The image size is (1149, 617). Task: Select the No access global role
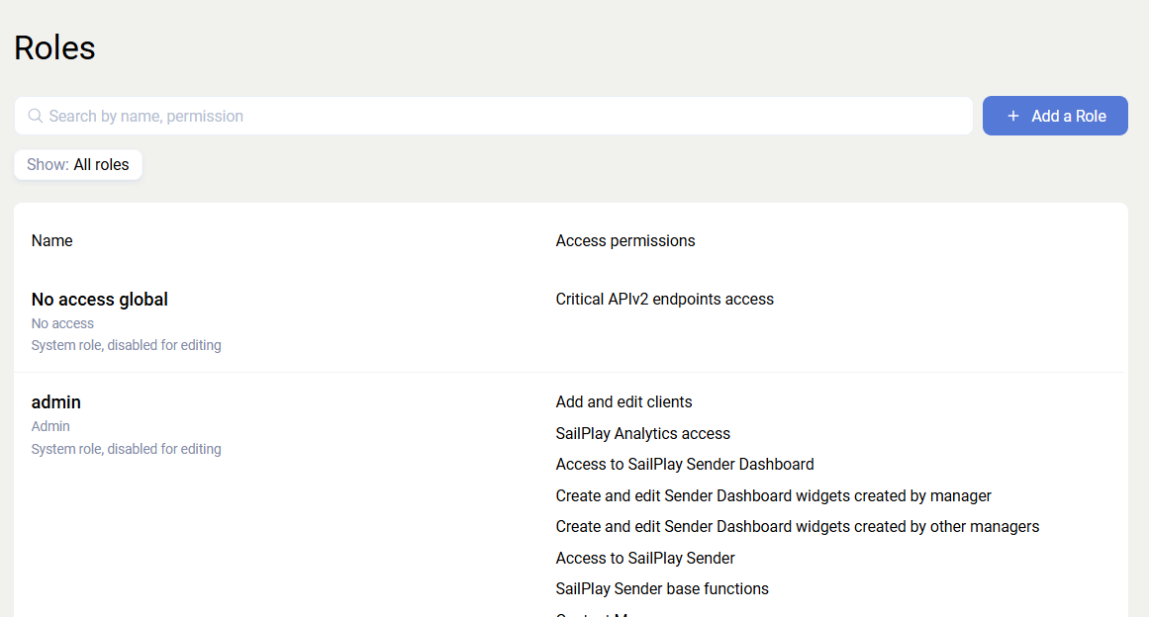click(x=100, y=300)
